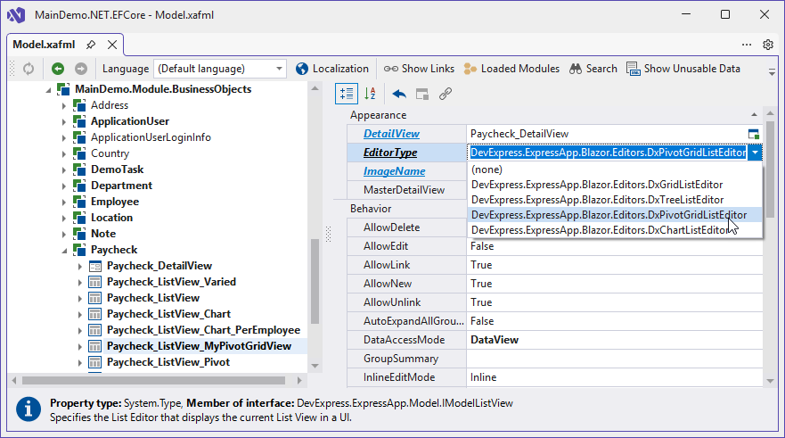Image resolution: width=785 pixels, height=438 pixels.
Task: Toggle Show Unusable Data
Action: tap(683, 69)
